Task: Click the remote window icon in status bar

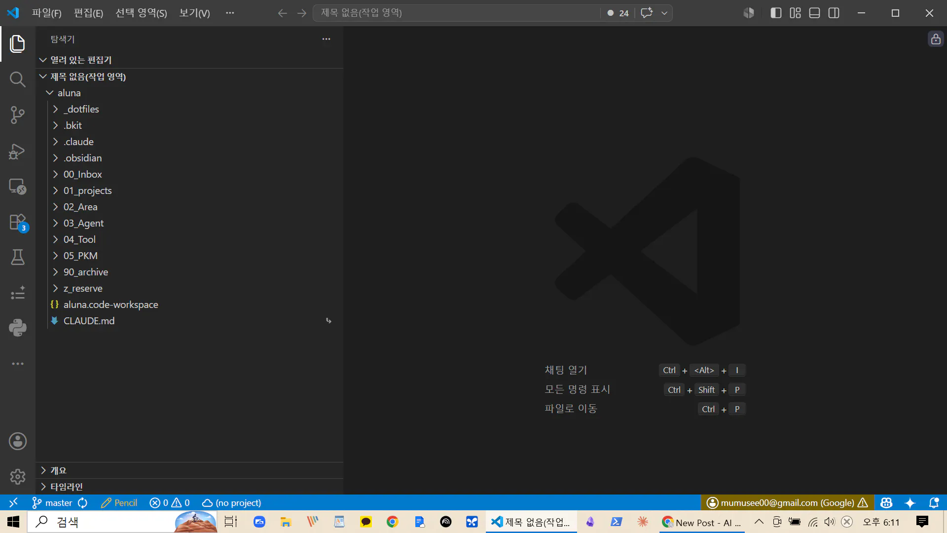Action: pos(13,502)
